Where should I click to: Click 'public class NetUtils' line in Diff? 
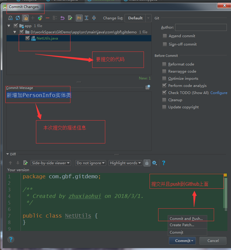pos(60,216)
